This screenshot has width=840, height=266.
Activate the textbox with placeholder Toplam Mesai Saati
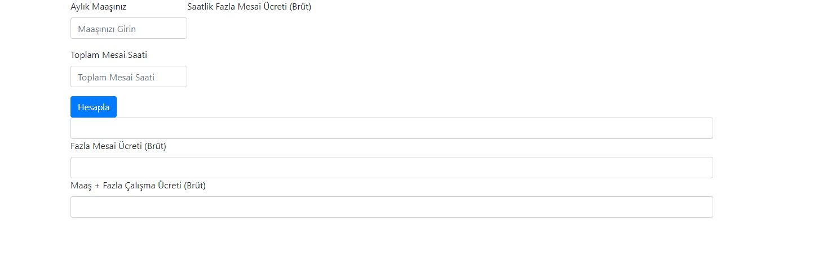click(x=129, y=76)
